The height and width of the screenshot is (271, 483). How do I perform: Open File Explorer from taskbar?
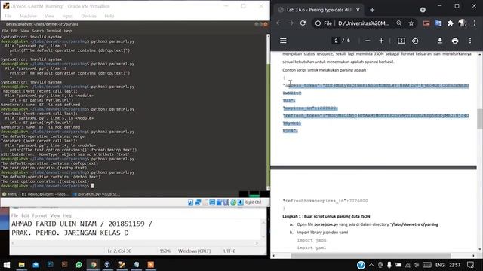click(21, 265)
